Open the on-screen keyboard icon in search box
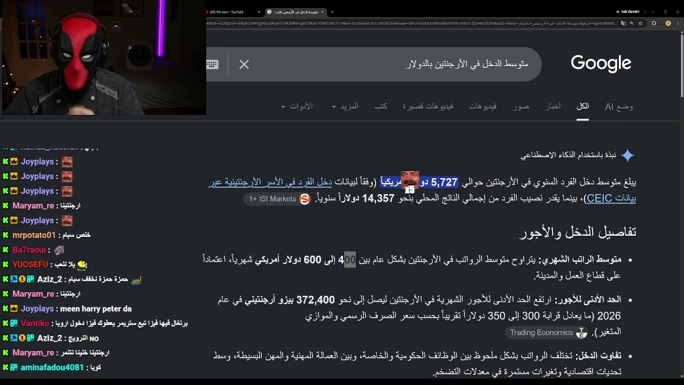684x385 pixels. (x=212, y=65)
